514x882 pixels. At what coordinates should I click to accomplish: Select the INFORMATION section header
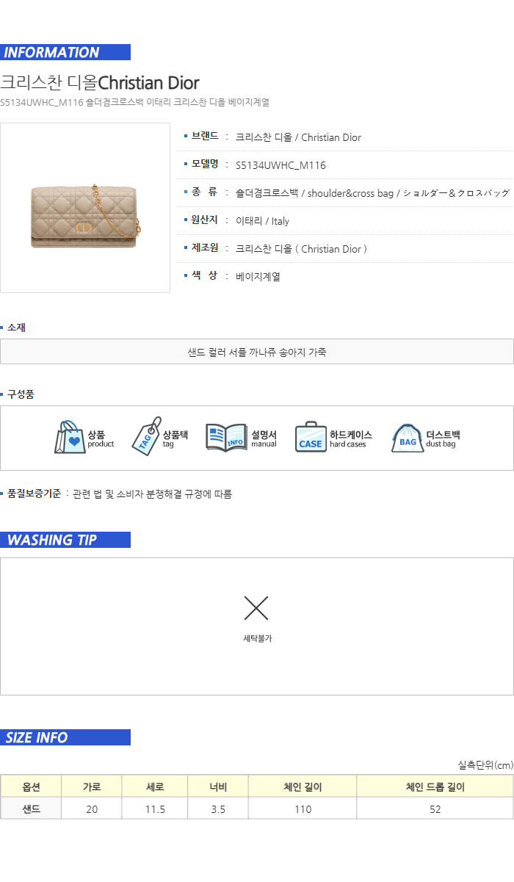coord(65,52)
